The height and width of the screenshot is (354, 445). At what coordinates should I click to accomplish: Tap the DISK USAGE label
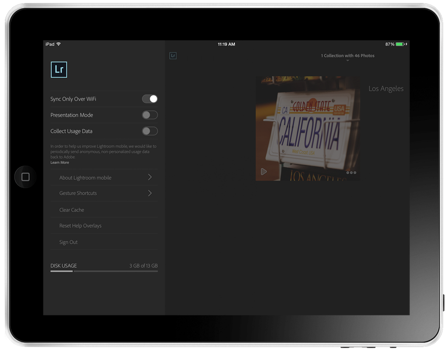[64, 266]
